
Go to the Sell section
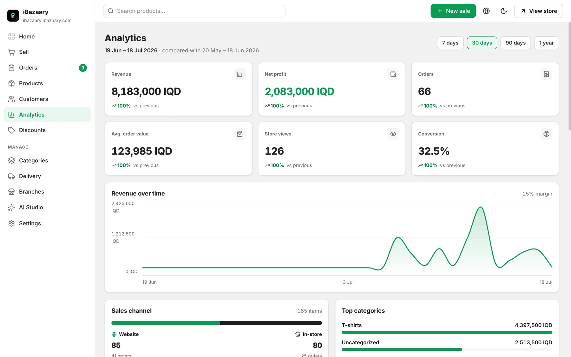(x=47, y=52)
